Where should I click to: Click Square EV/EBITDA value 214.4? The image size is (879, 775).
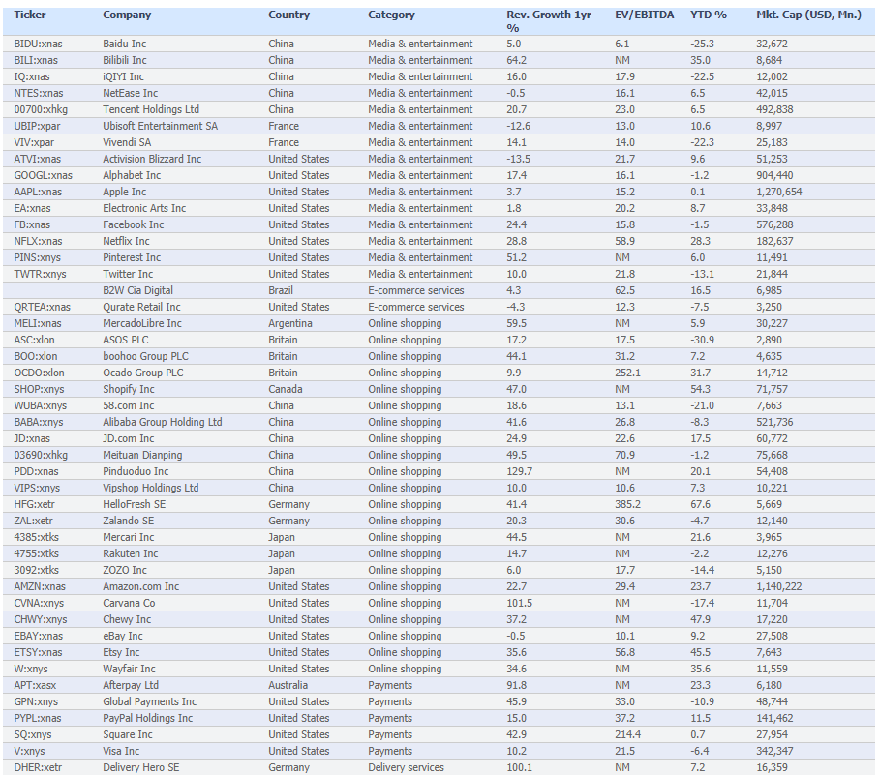point(627,734)
